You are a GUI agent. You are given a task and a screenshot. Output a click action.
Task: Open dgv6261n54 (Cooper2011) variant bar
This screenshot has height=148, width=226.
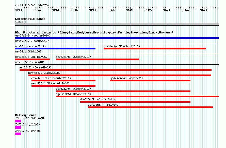98,59
